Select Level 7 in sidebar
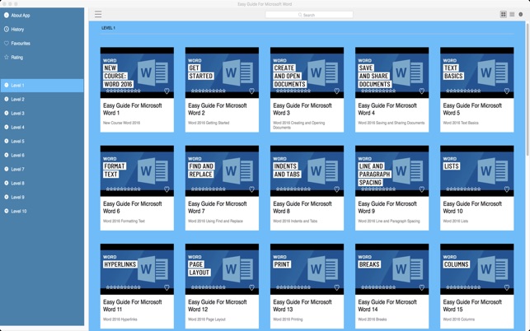Viewport: 530px width, 331px height. [42, 170]
